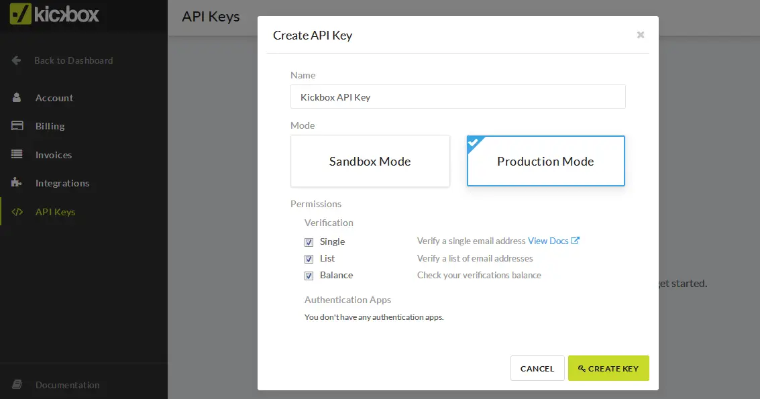Screen dimensions: 760x399
Task: Click the Kickbox logo
Action: (55, 14)
